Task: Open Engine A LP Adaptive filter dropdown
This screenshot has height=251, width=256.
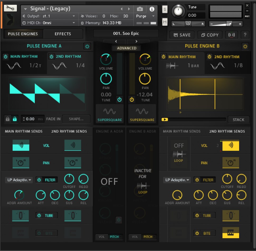Action: coord(18,180)
